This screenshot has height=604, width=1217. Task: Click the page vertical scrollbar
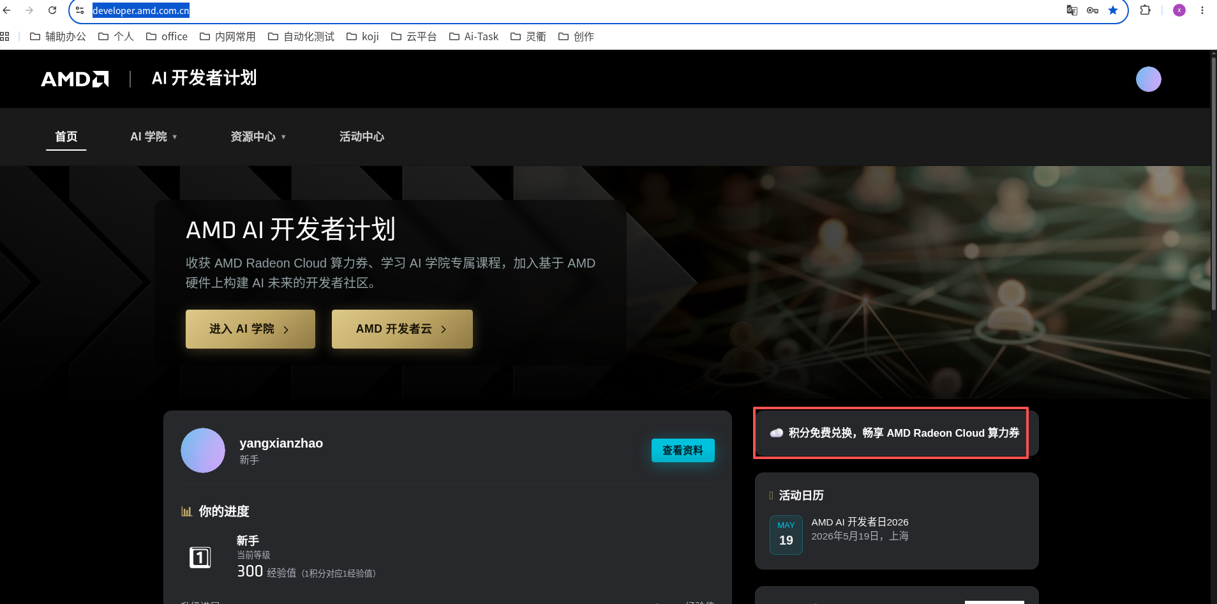1214,184
